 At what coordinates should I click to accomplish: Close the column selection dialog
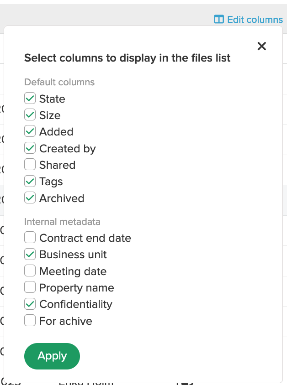262,46
